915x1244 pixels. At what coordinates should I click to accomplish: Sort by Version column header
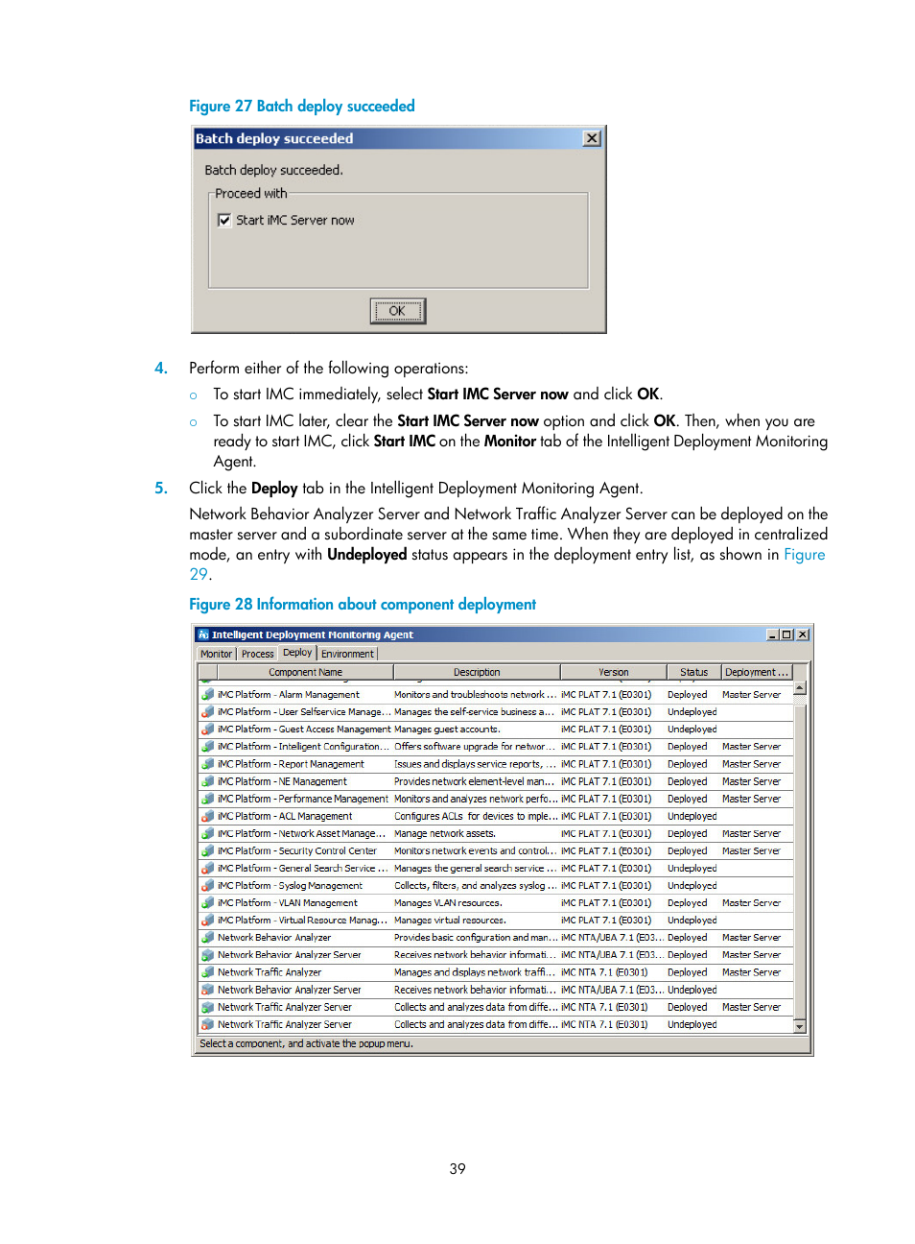[x=614, y=672]
